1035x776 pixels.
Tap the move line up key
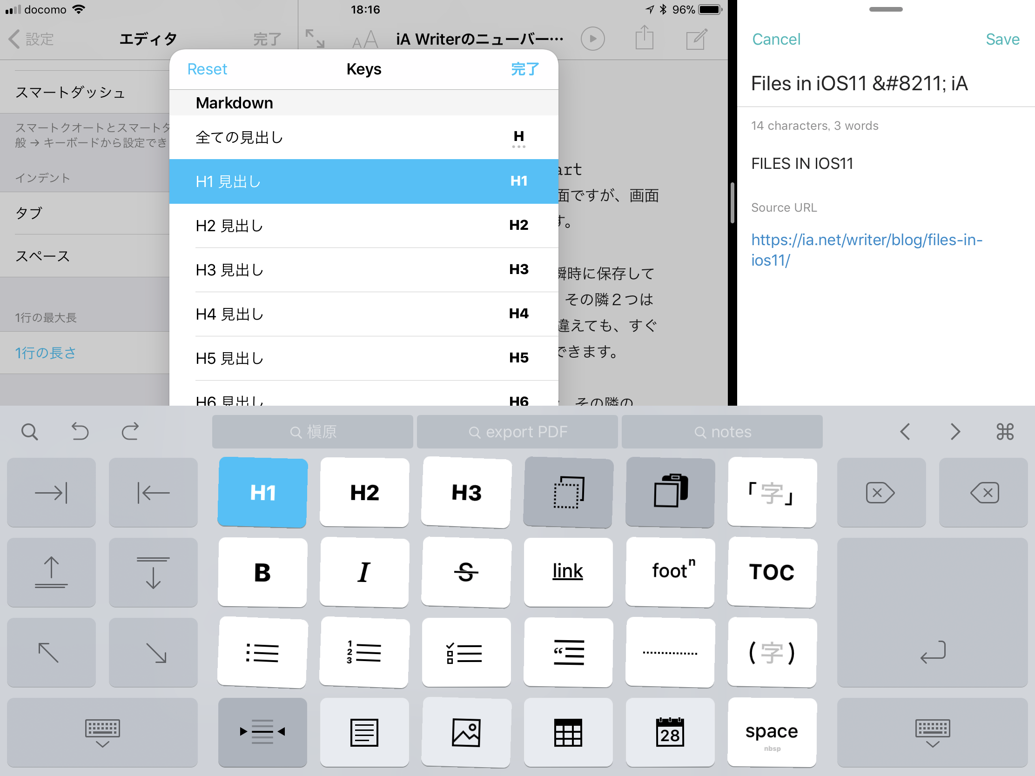52,573
